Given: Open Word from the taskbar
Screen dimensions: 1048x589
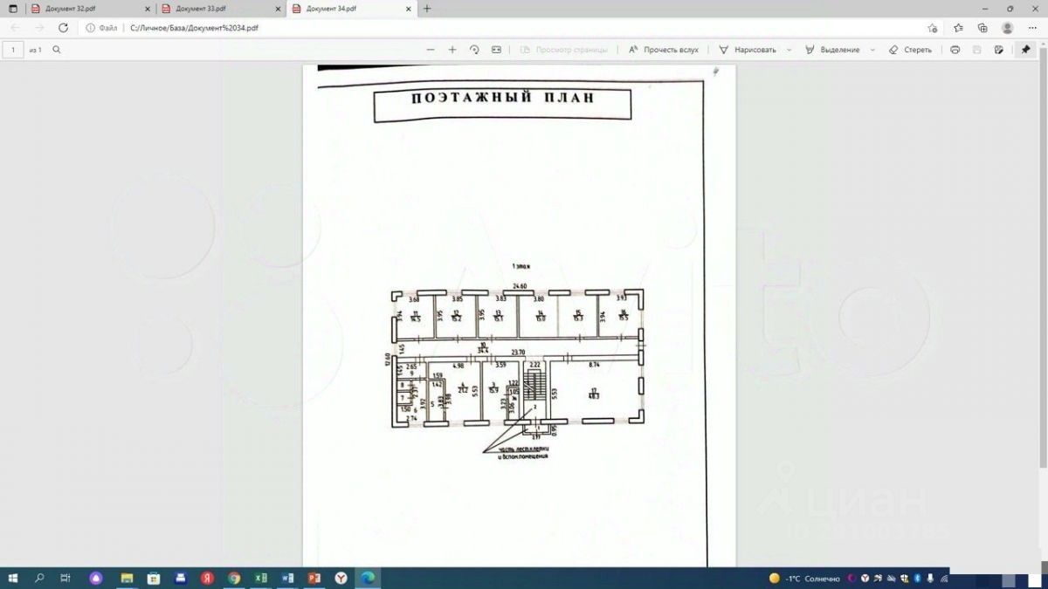Looking at the screenshot, I should point(287,578).
